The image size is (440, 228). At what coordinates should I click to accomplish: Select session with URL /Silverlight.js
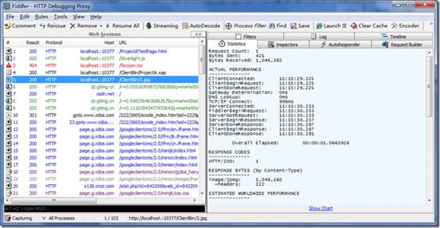pyautogui.click(x=102, y=58)
